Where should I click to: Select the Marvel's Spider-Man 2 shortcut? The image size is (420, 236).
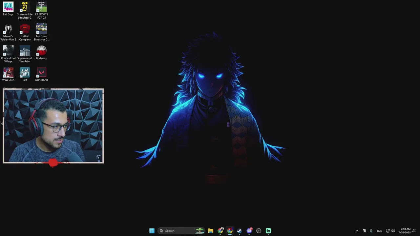pyautogui.click(x=8, y=32)
